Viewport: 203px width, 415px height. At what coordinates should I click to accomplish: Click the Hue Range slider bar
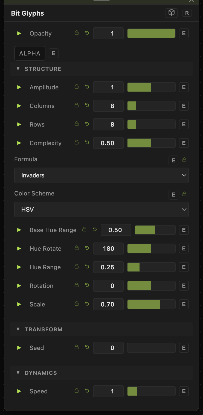[151, 267]
